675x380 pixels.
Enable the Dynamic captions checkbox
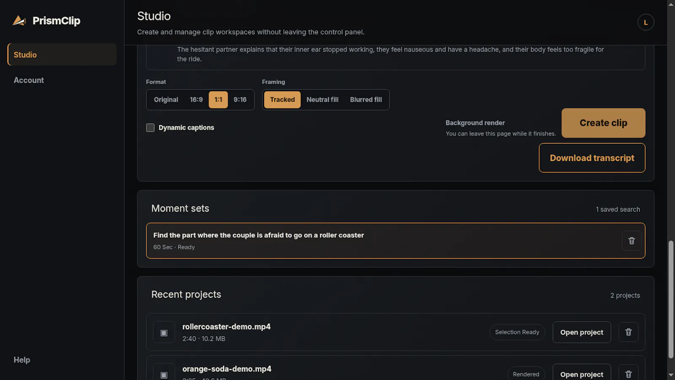coord(150,128)
